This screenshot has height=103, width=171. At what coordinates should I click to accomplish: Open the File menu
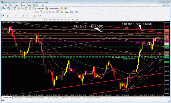tap(6, 5)
